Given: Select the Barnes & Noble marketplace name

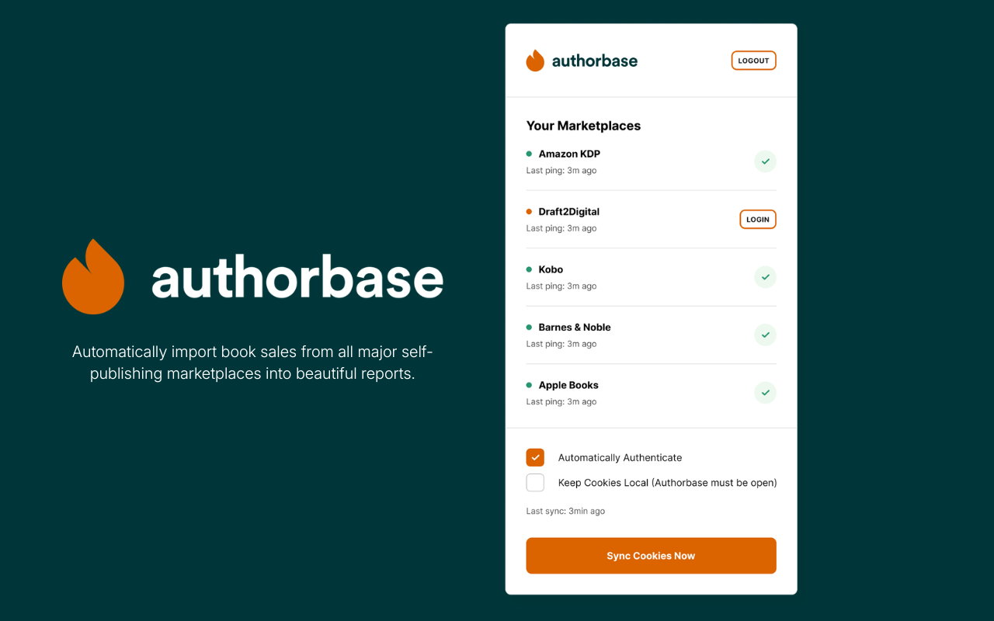Looking at the screenshot, I should [575, 327].
